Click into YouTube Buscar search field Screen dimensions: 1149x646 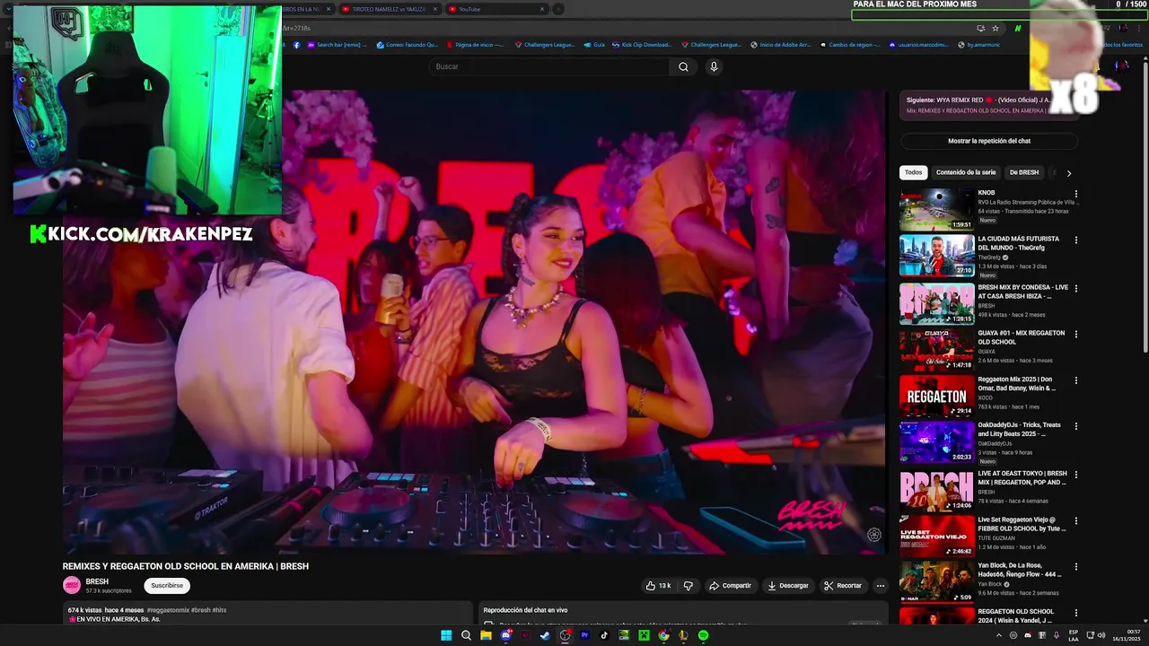tap(549, 66)
